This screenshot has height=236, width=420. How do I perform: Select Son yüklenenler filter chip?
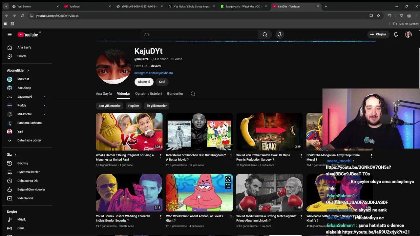point(110,106)
